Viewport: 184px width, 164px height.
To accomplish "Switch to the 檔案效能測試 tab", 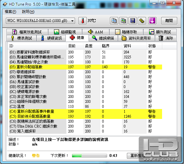I will click(27, 32).
